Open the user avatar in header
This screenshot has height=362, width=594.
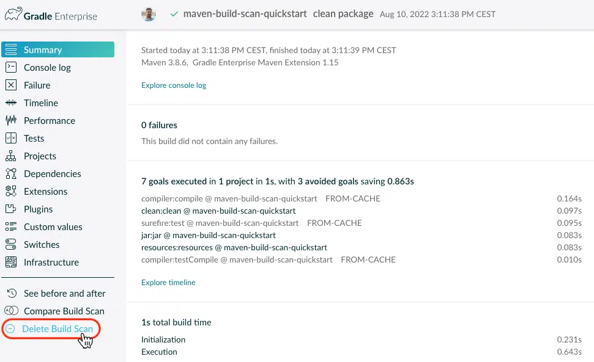(149, 15)
